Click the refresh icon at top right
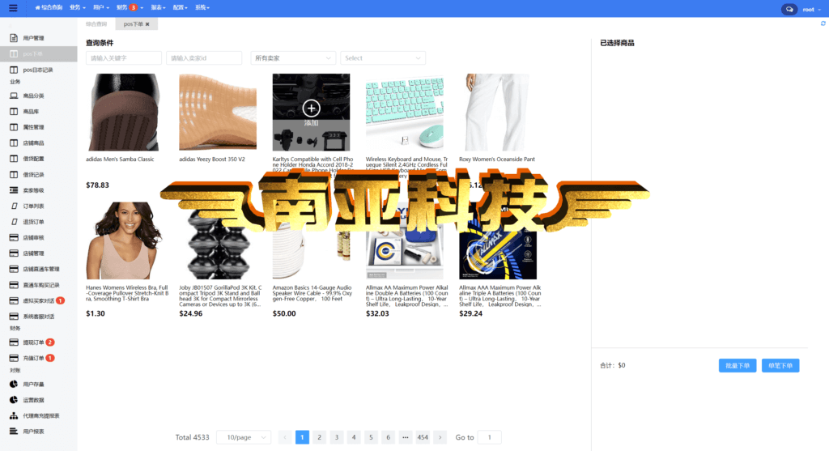Viewport: 829px width, 451px height. pos(823,23)
